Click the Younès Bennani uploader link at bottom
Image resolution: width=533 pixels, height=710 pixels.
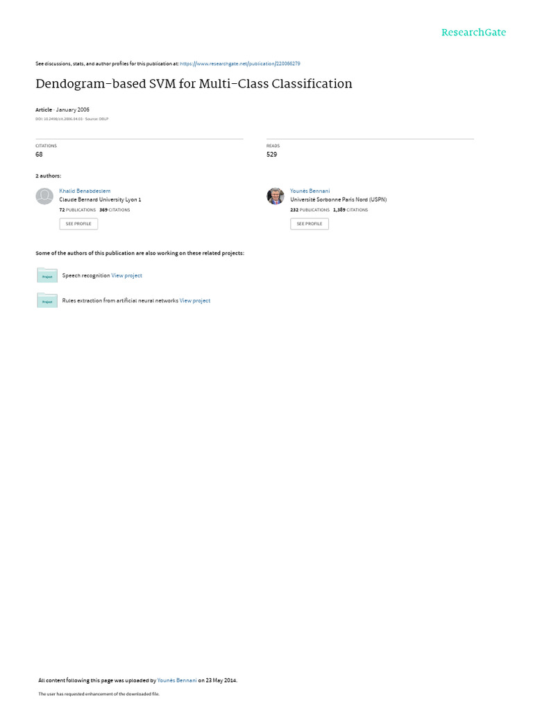177,680
